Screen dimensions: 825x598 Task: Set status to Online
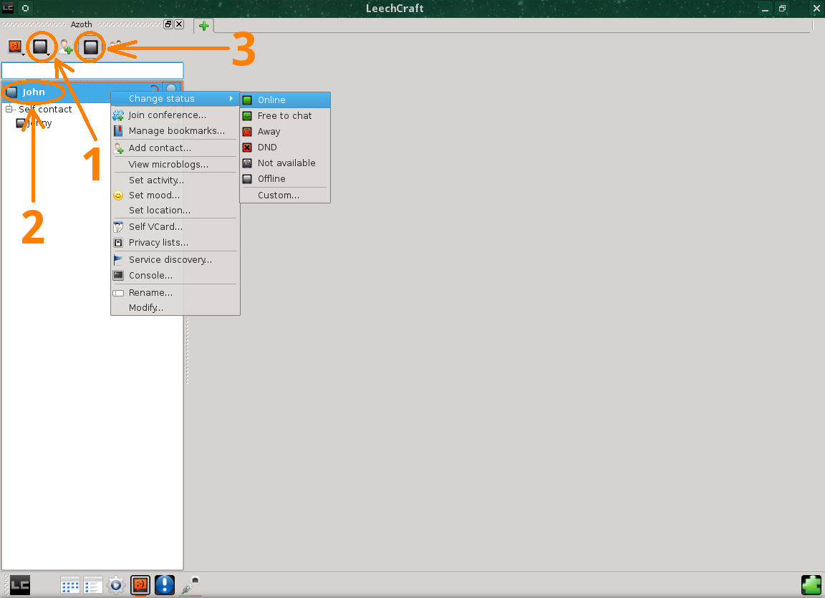click(x=285, y=100)
